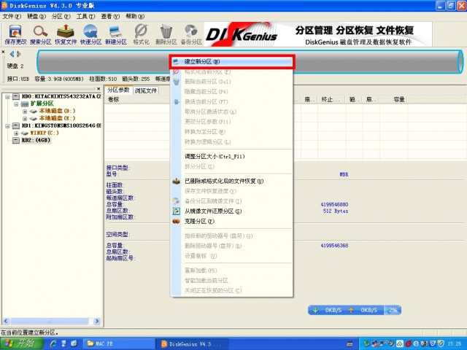467x350 pixels.
Task: Click the MBR value text
Action: [x=344, y=174]
